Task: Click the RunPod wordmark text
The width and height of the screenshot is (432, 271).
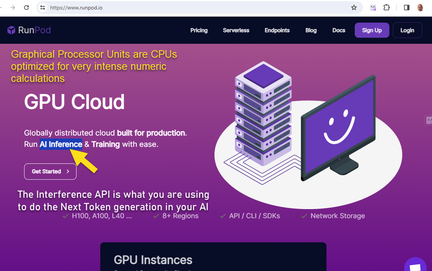Action: click(x=34, y=30)
